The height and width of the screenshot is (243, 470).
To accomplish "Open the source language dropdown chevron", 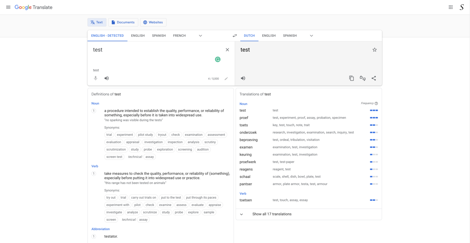I will (x=200, y=36).
